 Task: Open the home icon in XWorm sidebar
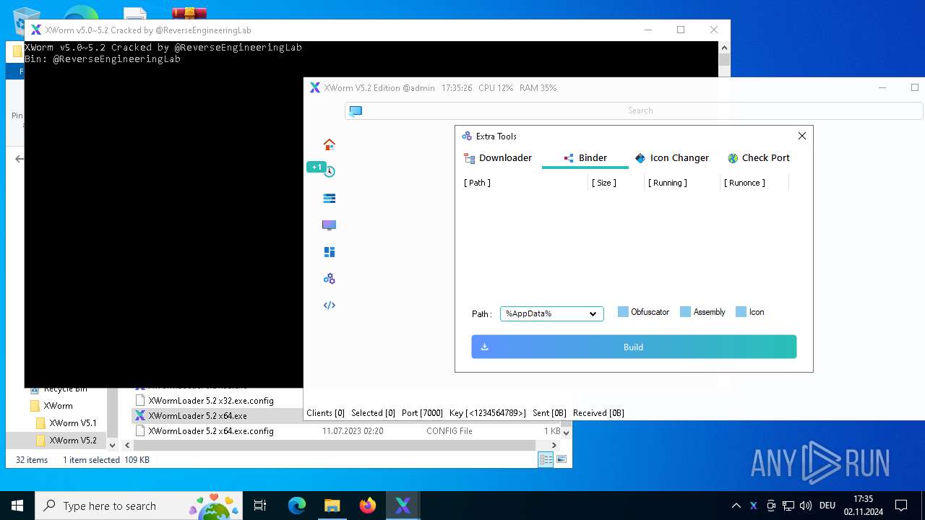[329, 144]
